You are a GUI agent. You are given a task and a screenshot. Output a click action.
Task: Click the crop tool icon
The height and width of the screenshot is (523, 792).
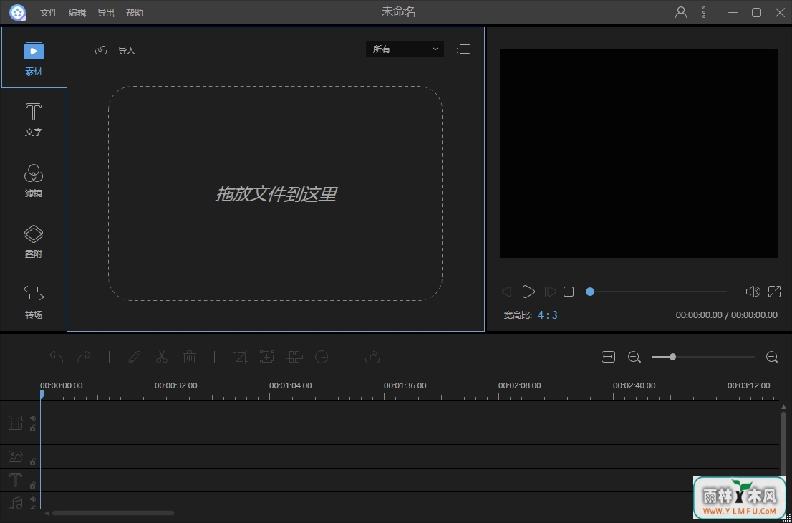241,357
